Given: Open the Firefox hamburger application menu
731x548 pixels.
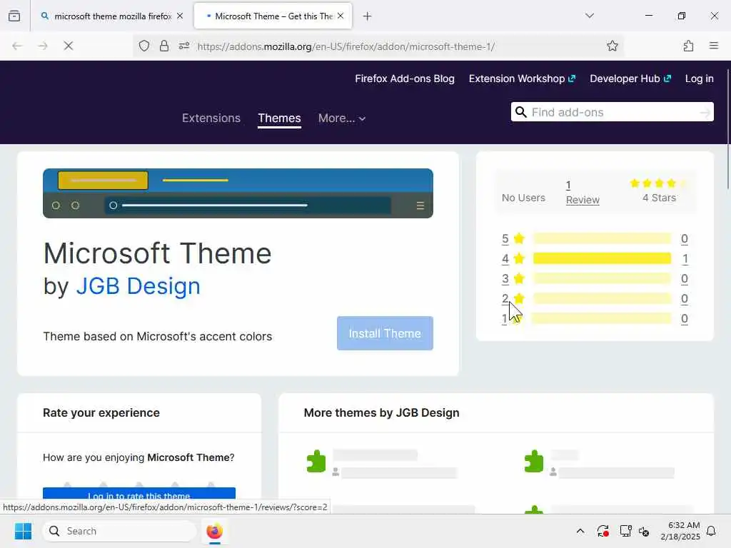Looking at the screenshot, I should tap(714, 46).
